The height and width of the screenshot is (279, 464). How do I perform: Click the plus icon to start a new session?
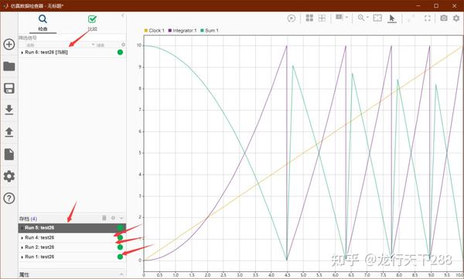tap(9, 44)
